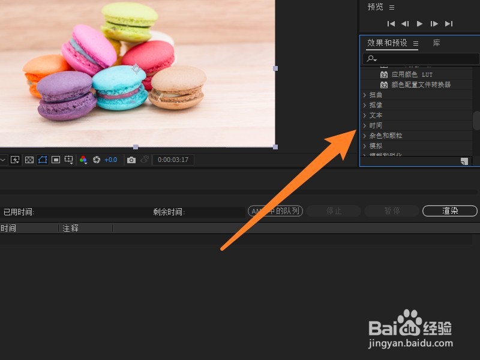Play the preview

[x=419, y=23]
